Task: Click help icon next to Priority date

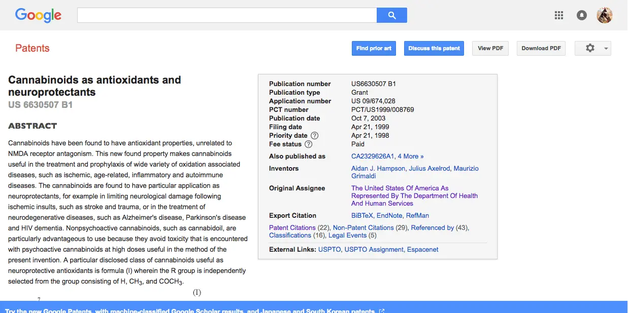Action: tap(314, 136)
